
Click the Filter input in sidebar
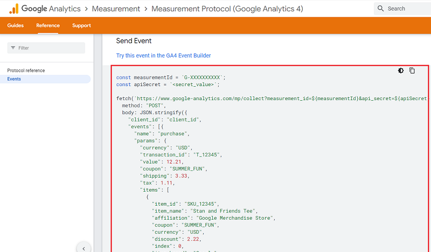pyautogui.click(x=46, y=48)
